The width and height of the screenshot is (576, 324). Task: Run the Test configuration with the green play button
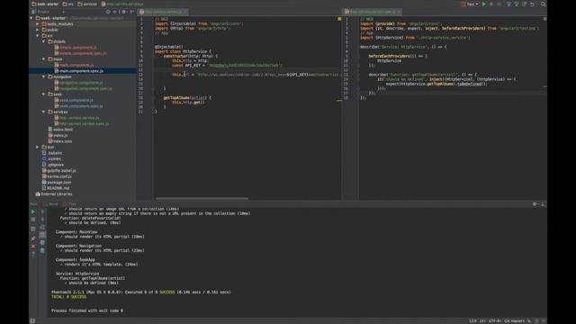[x=484, y=4]
